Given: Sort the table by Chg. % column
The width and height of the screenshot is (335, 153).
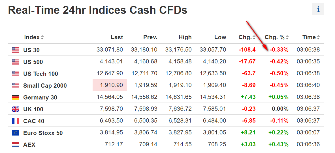Looking at the screenshot, I should (x=277, y=37).
